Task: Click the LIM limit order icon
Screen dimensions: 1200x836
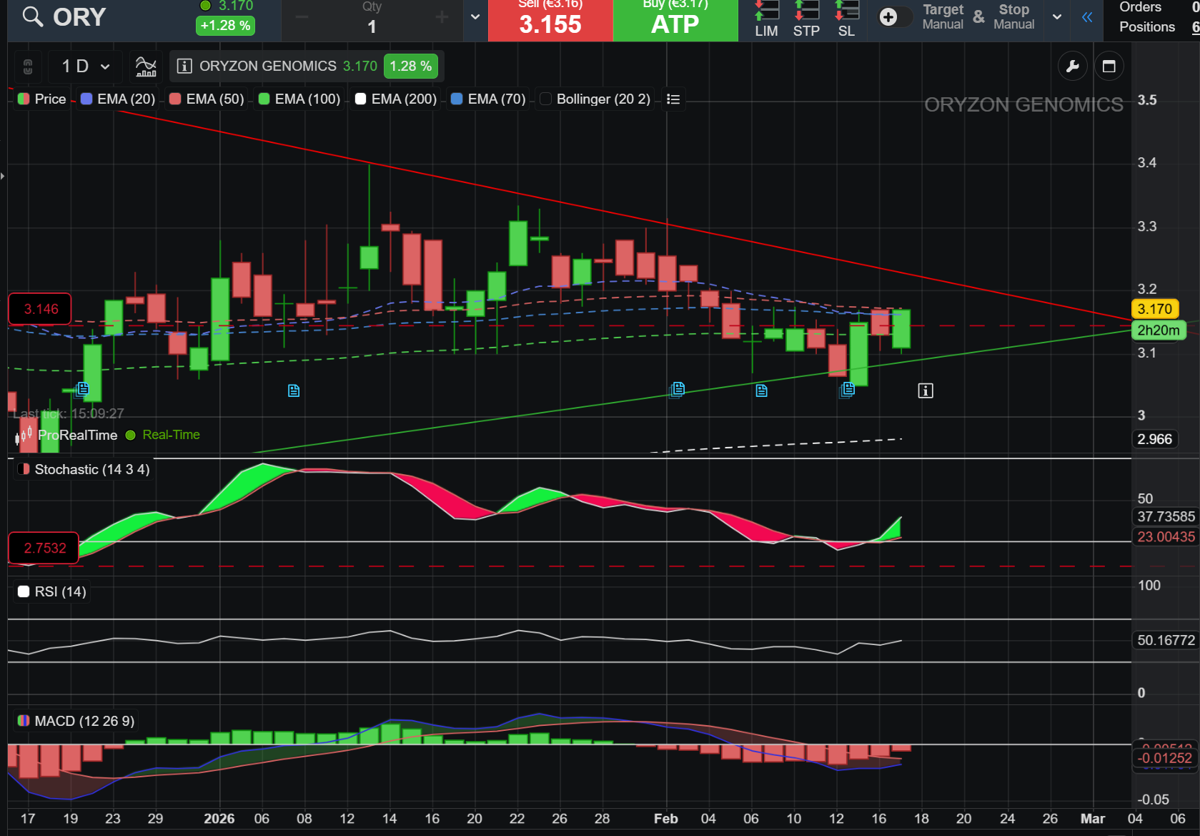Action: coord(766,19)
